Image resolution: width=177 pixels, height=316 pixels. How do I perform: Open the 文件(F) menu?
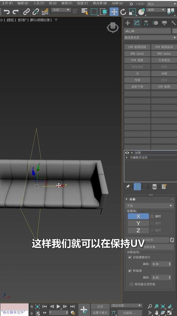pos(7,4)
